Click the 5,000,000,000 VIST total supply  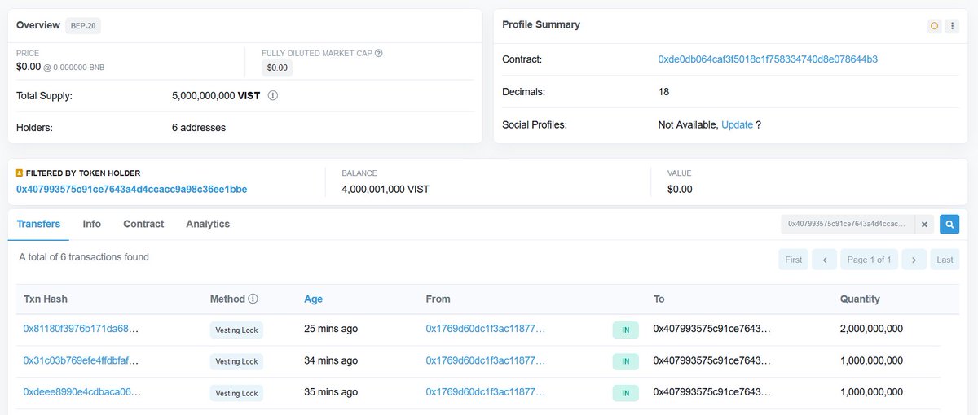coord(216,95)
